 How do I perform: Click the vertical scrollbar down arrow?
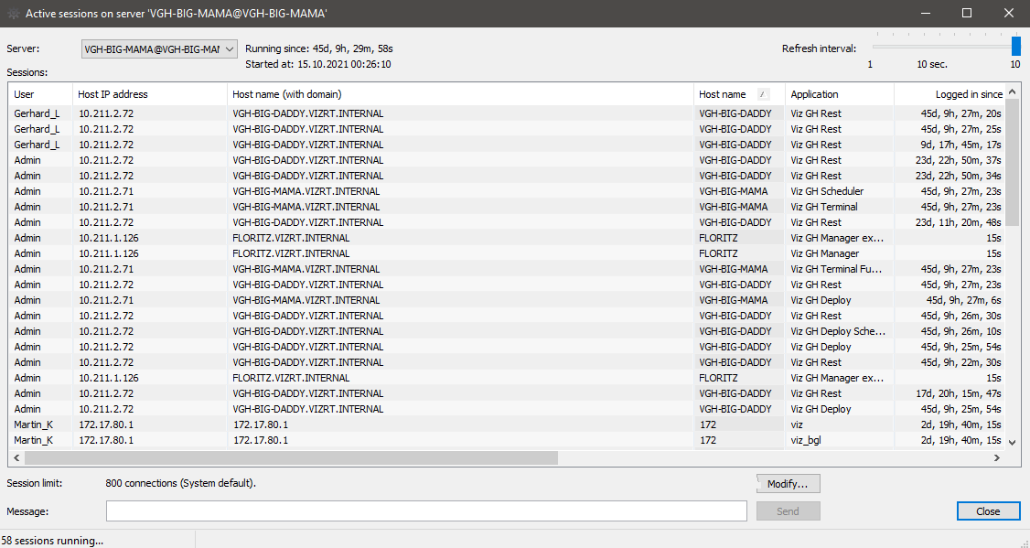coord(1013,442)
